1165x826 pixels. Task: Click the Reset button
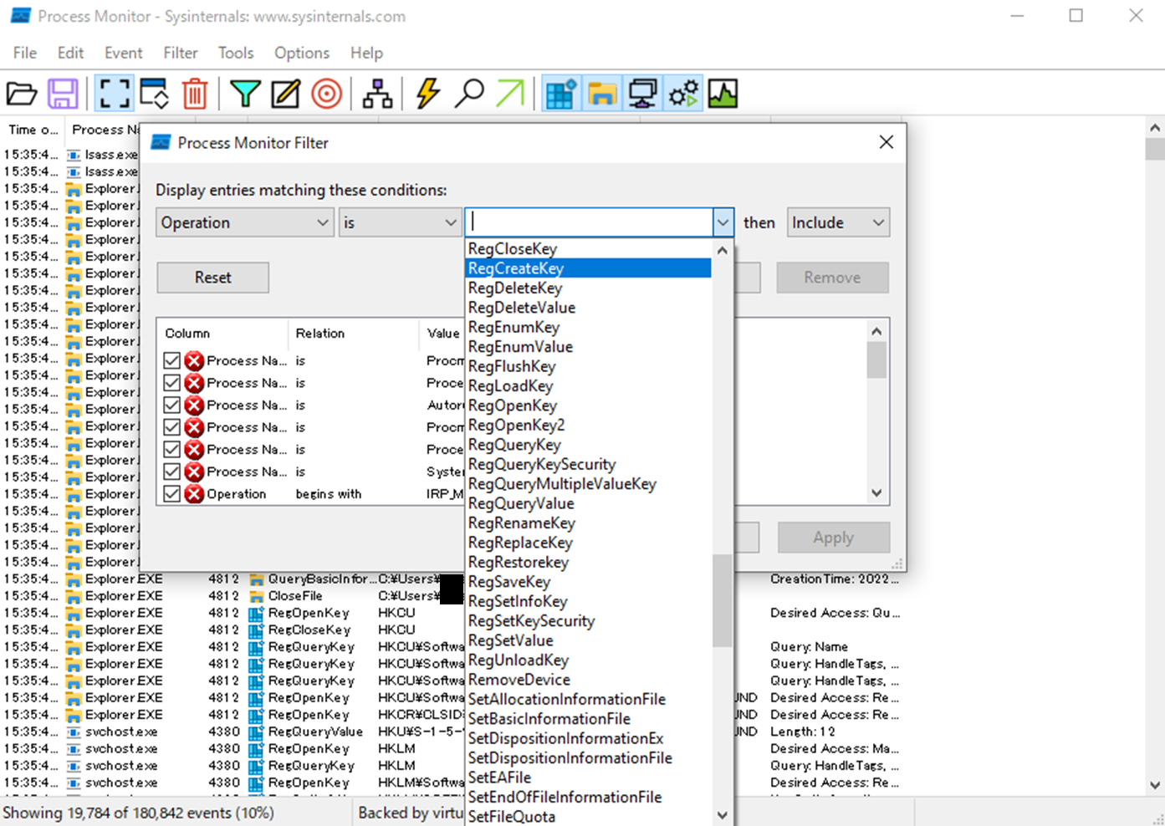212,278
